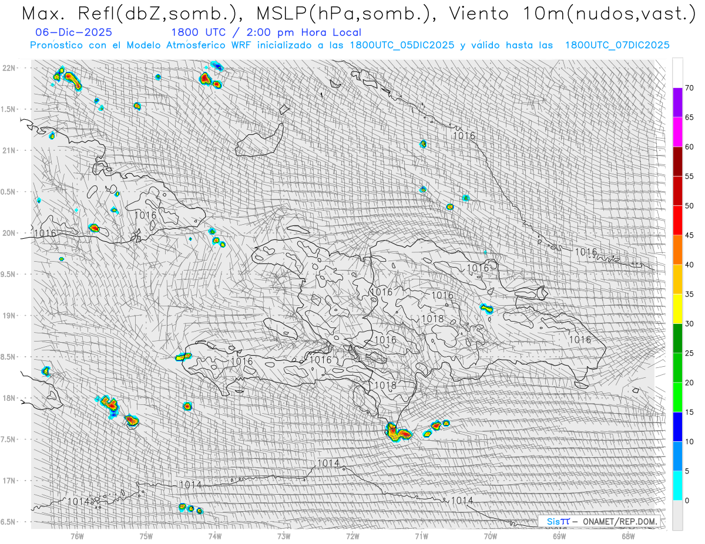Click the '21N' latitude axis label
The height and width of the screenshot is (544, 705).
pyautogui.click(x=9, y=150)
